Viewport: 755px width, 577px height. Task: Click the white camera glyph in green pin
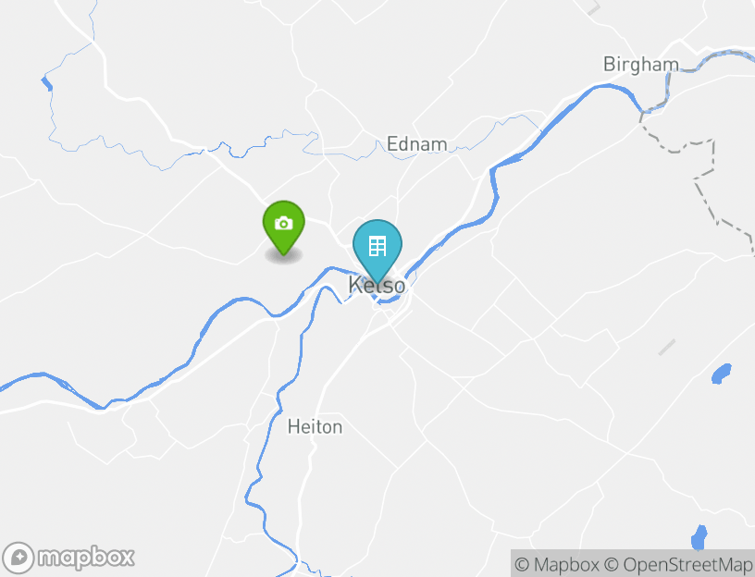pyautogui.click(x=284, y=223)
